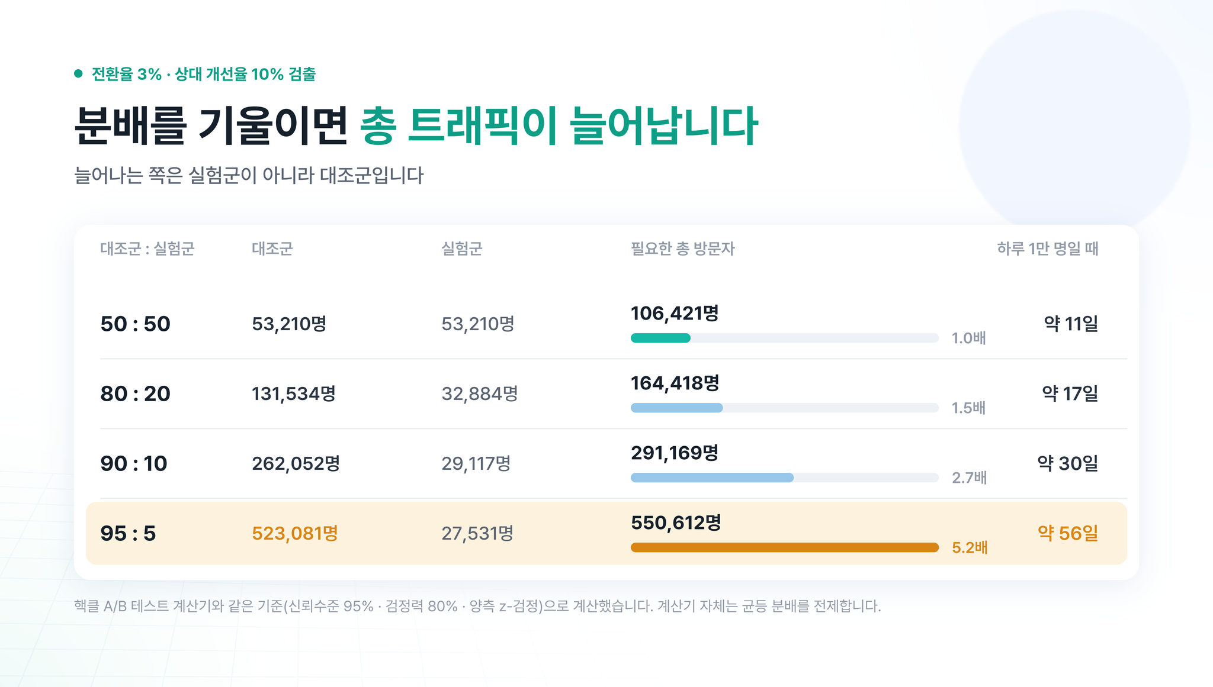Viewport: 1213px width, 687px height.
Task: Select the 80 : 20 ratio row label
Action: click(x=135, y=394)
